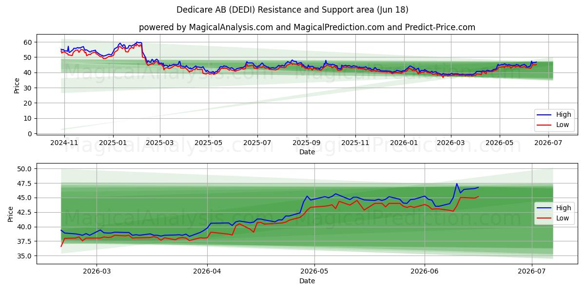
Task: Click the '2025-11' tick label on top chart
Action: 355,143
